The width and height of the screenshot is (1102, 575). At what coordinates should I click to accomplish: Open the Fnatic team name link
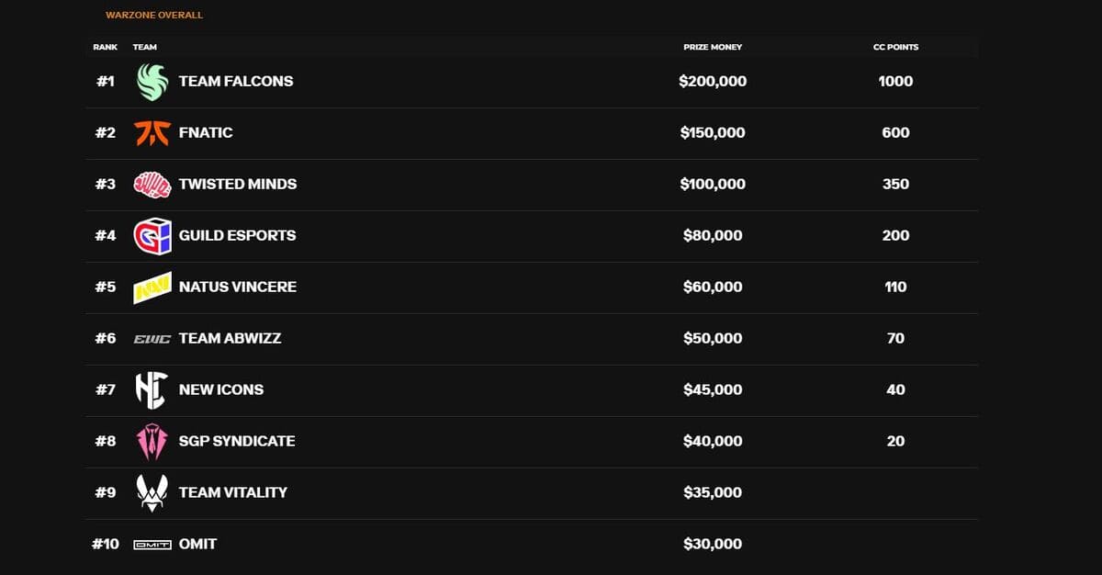pos(206,132)
